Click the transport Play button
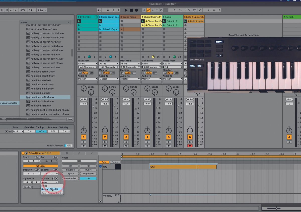Screen dimensions: 301x212 [x=126, y=10]
